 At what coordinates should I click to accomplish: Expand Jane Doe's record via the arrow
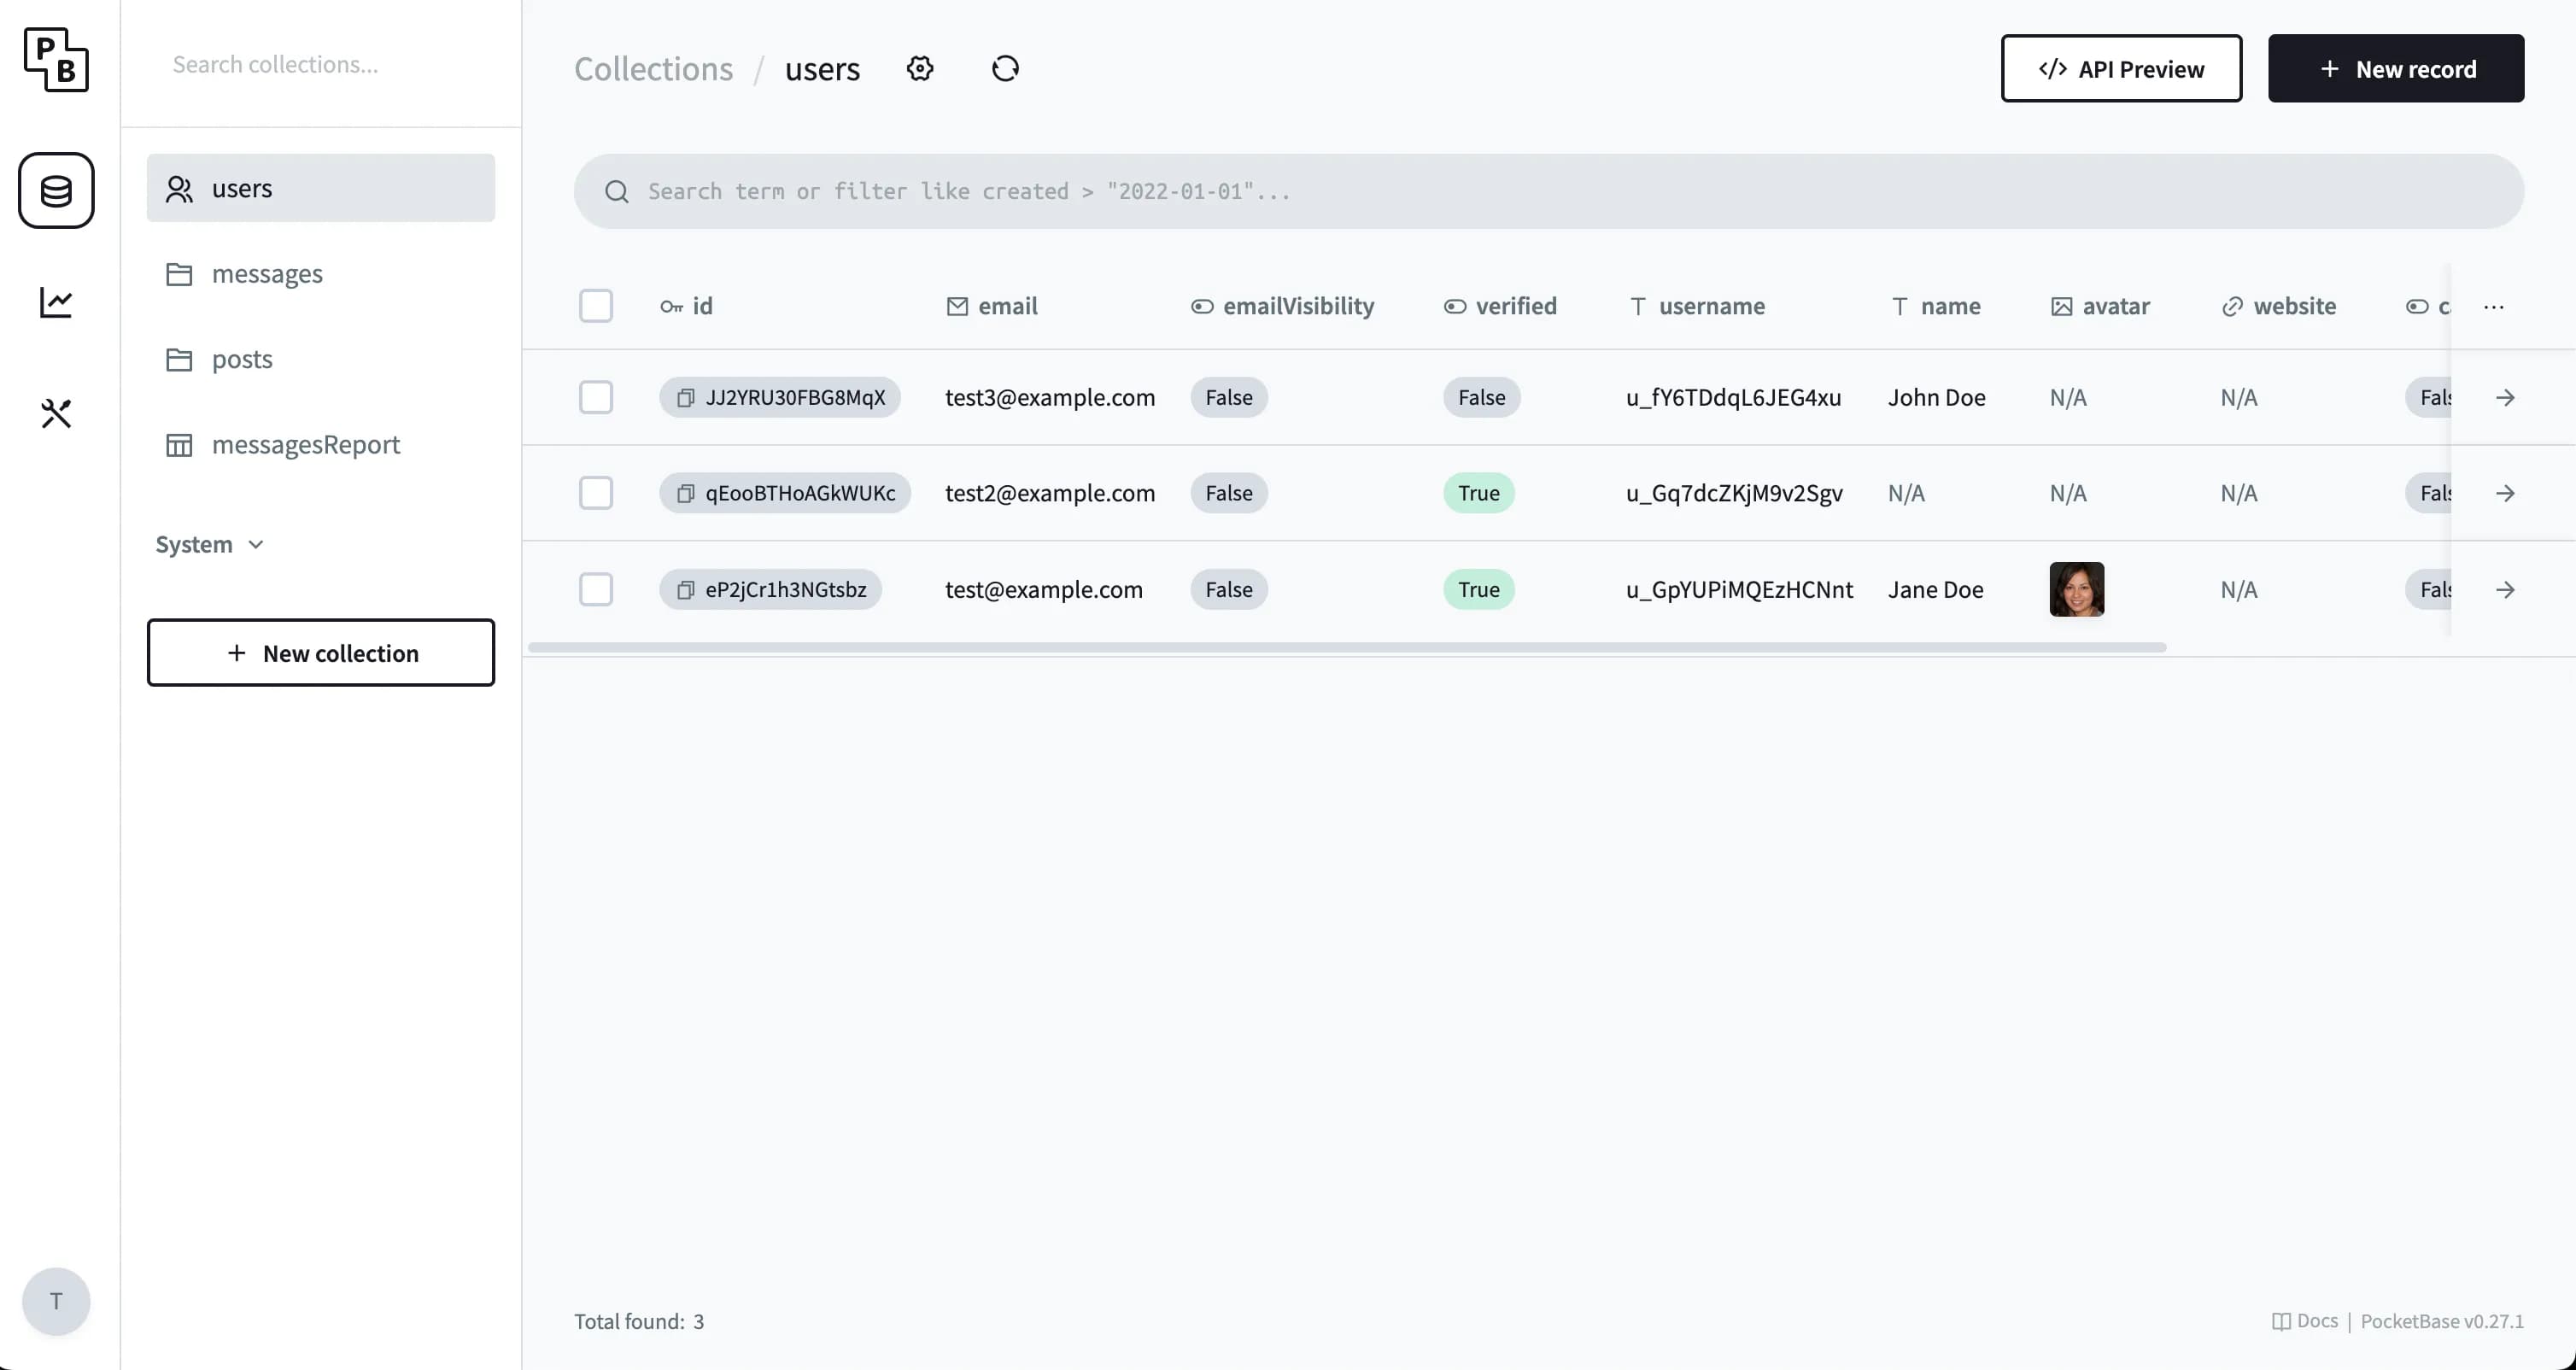[x=2506, y=589]
